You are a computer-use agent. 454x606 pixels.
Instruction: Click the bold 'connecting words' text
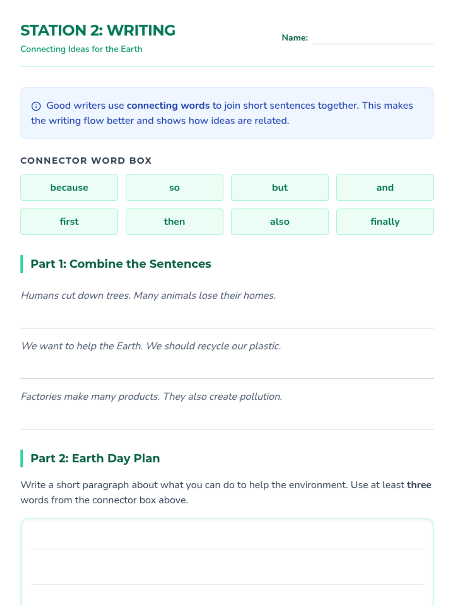[x=168, y=105]
